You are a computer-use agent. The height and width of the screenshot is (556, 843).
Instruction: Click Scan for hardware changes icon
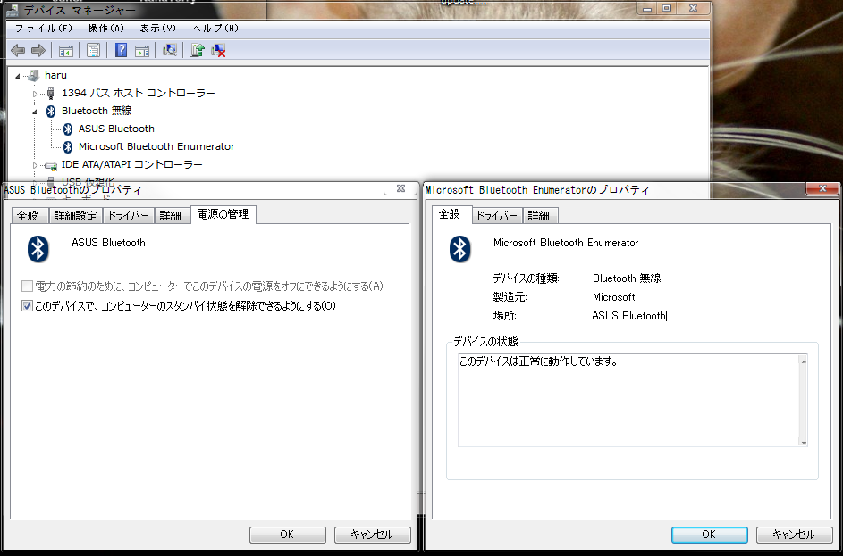[170, 51]
